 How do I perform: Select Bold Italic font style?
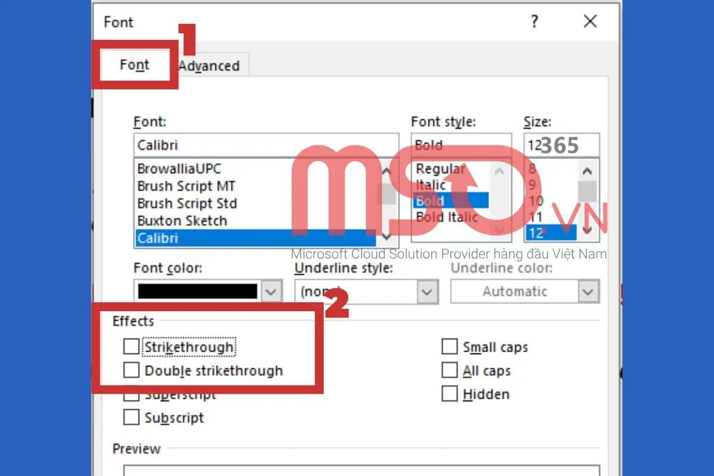tap(446, 217)
